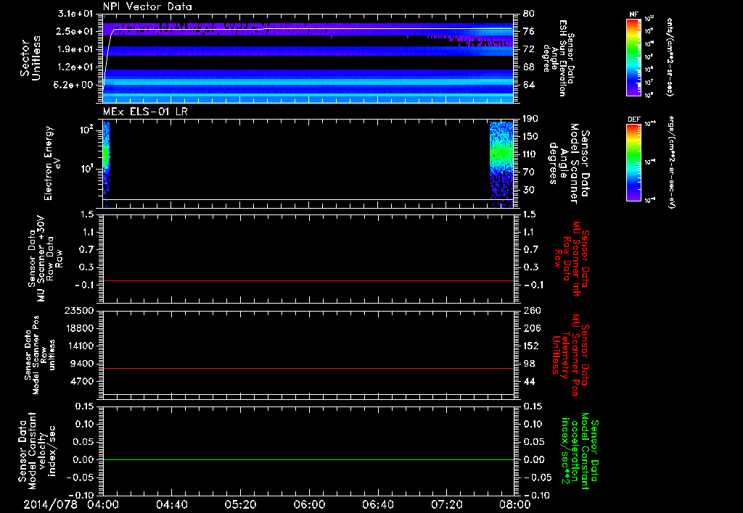This screenshot has width=743, height=513.
Task: Click the cnts/(cm**2-sr-sec) unit label
Action: [670, 57]
